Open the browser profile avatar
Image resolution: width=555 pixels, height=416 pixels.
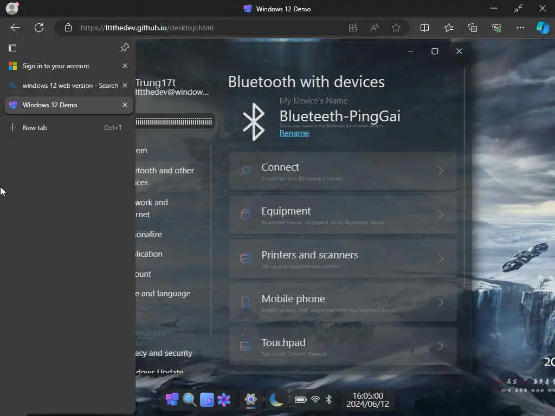[12, 9]
